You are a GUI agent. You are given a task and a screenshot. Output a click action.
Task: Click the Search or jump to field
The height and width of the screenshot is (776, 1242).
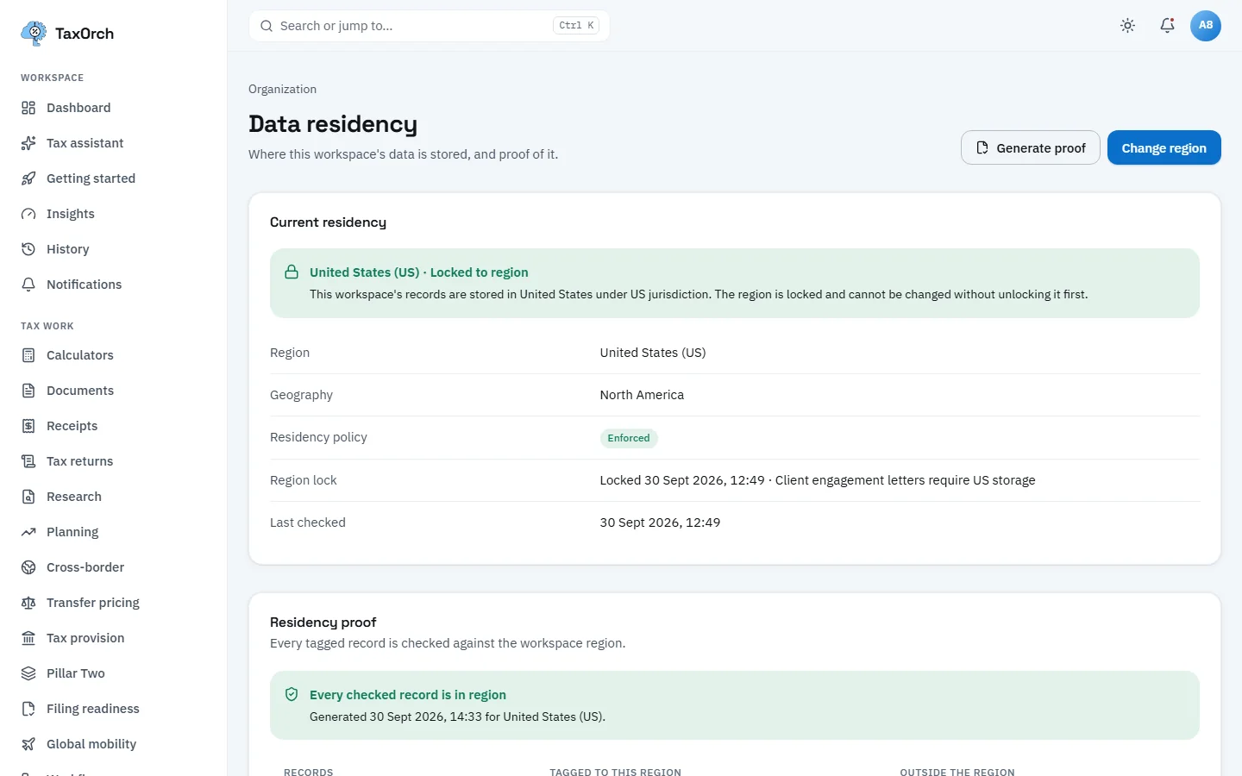430,26
